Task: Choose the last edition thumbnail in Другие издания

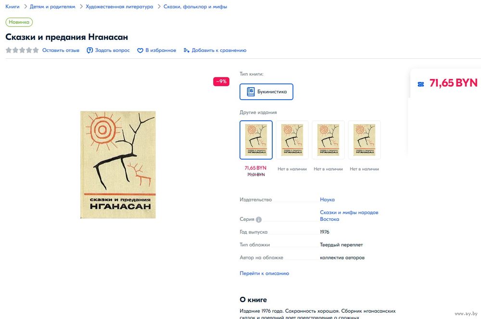Action: pos(364,140)
